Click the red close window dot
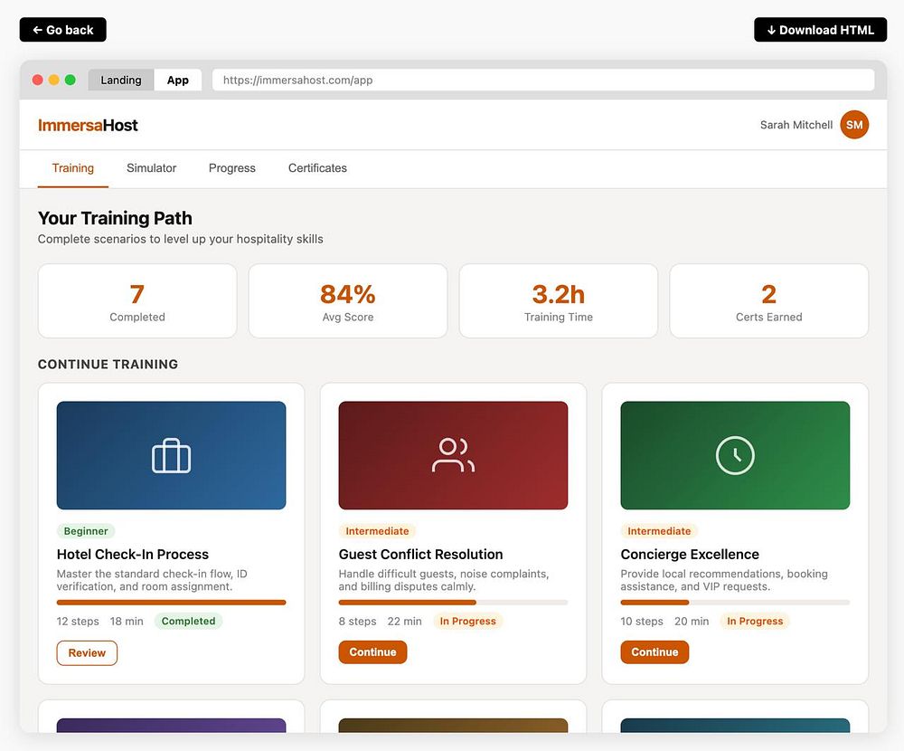This screenshot has width=904, height=751. pos(37,80)
